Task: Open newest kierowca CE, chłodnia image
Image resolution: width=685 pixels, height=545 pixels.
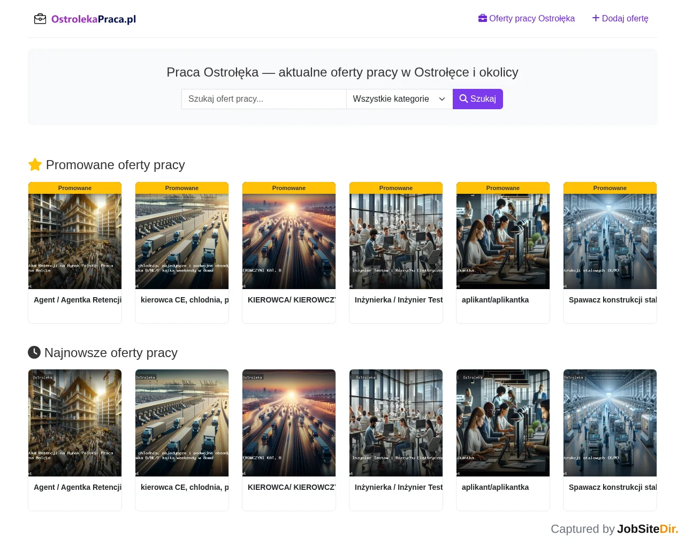Action: click(x=182, y=423)
